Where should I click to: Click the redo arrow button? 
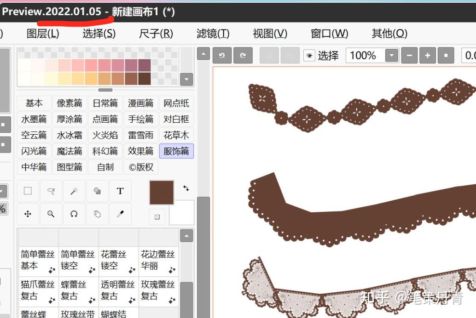click(243, 56)
